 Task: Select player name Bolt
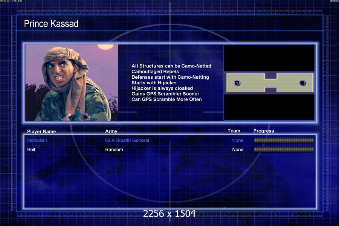click(x=31, y=150)
